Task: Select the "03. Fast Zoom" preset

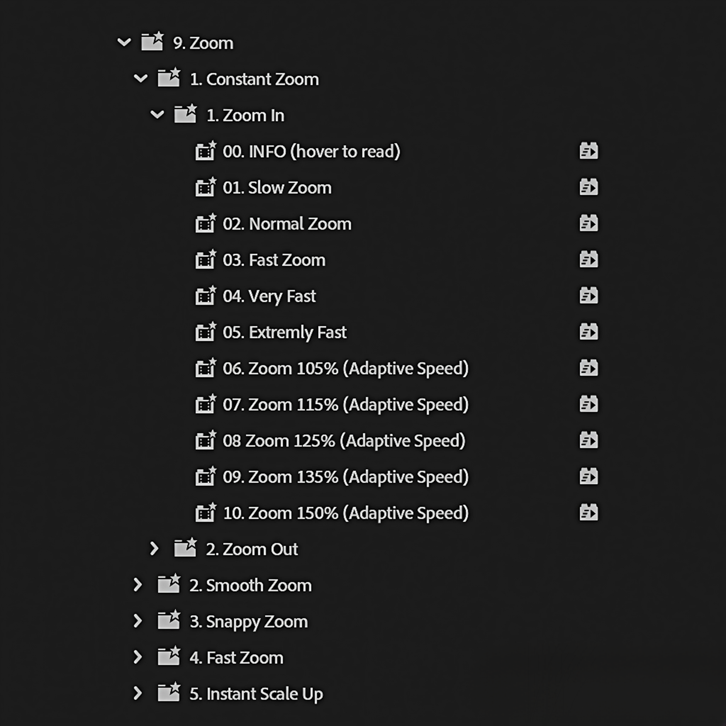Action: [286, 260]
